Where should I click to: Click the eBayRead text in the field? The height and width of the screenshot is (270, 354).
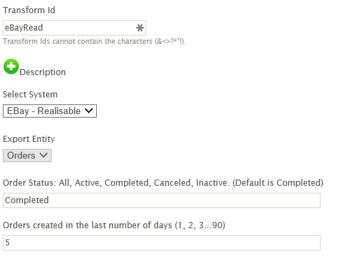(x=24, y=28)
